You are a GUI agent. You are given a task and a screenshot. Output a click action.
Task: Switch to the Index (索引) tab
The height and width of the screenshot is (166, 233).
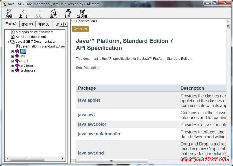pyautogui.click(x=27, y=24)
